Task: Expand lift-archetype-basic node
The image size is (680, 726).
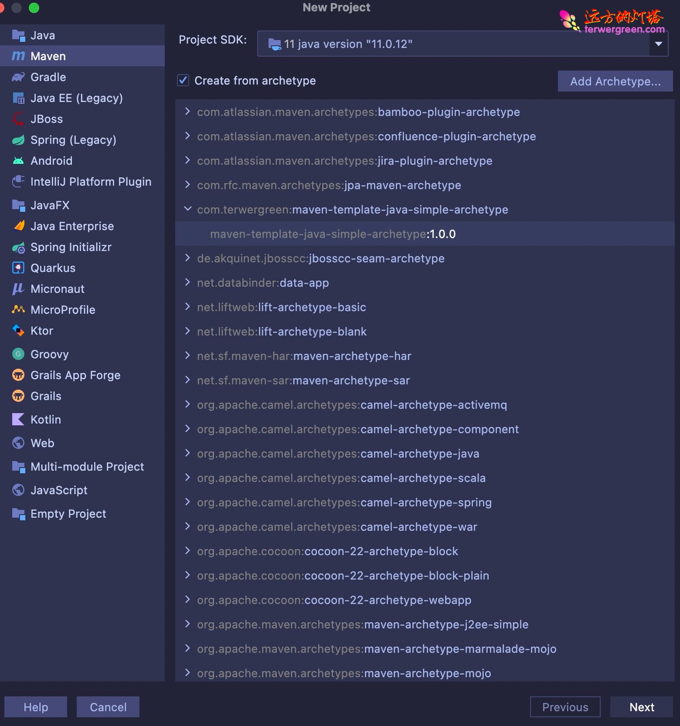Action: tap(187, 307)
